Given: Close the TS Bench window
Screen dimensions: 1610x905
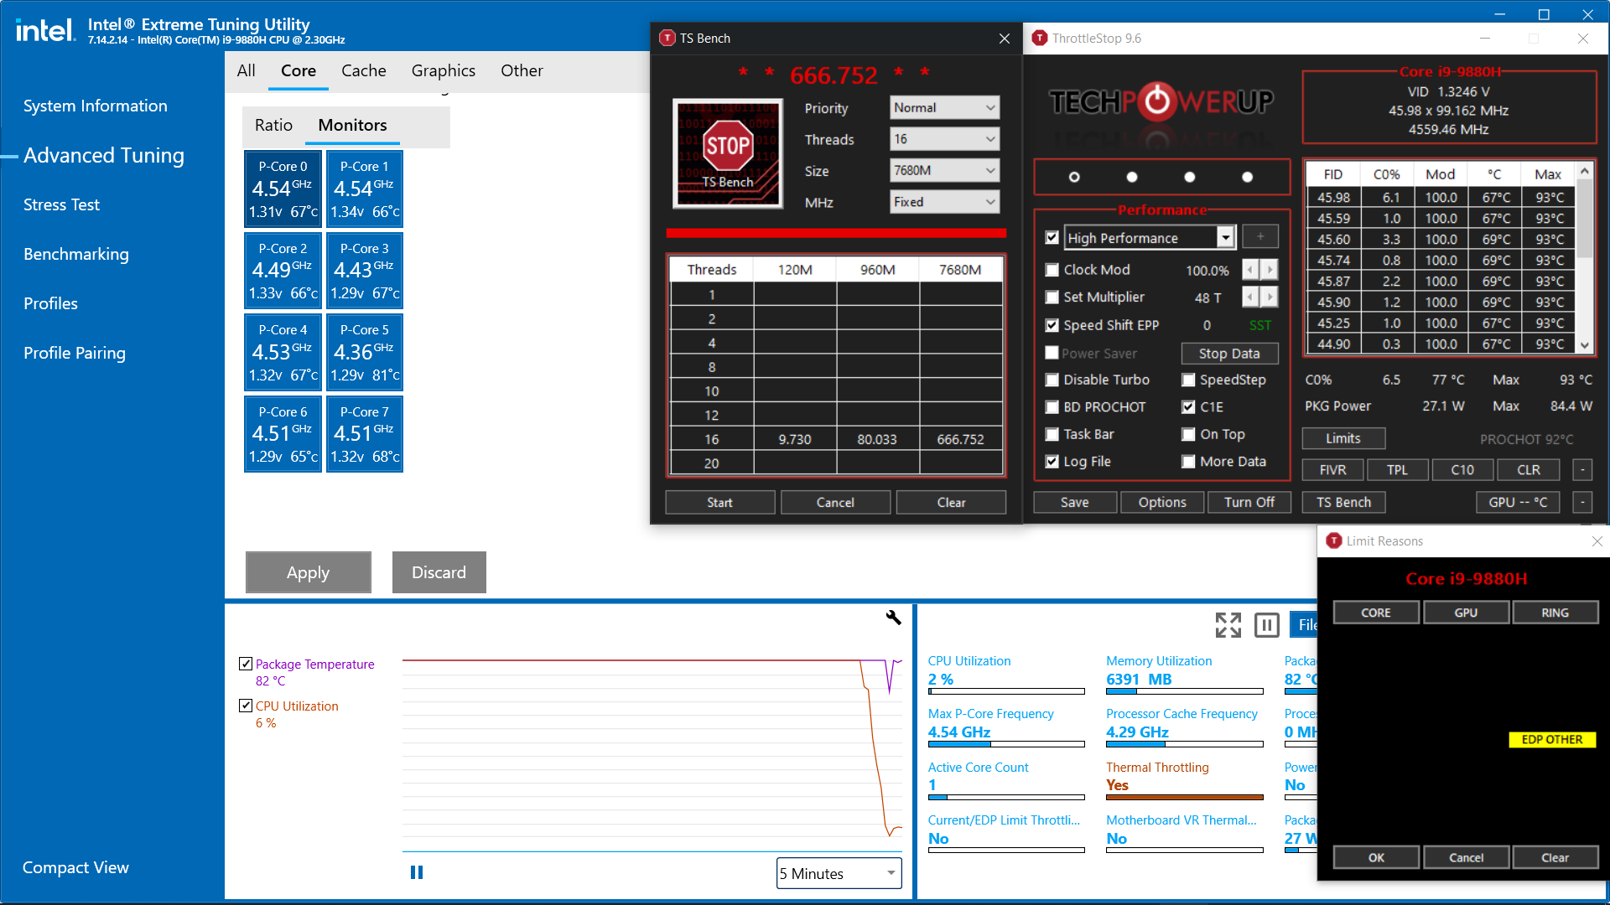Looking at the screenshot, I should (x=1005, y=39).
